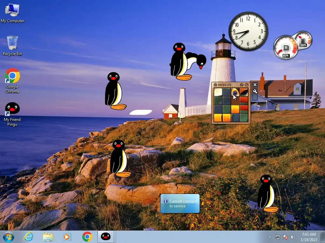Click the CPU meter dial showing 02%
Image resolution: width=325 pixels, height=243 pixels.
coord(286,48)
